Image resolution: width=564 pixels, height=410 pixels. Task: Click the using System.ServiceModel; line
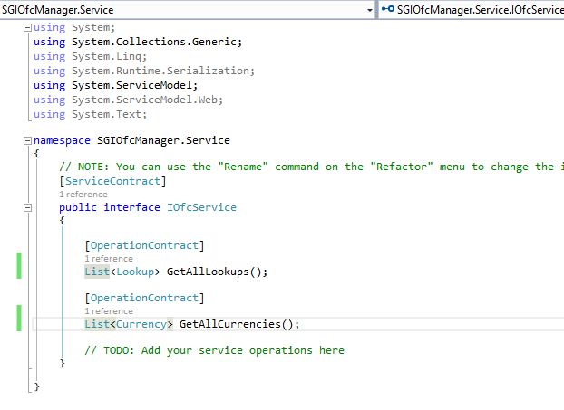click(116, 85)
